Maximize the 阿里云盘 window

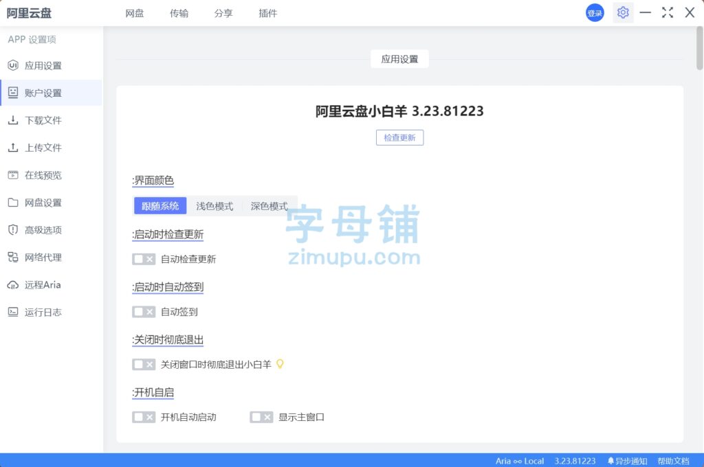[x=667, y=12]
